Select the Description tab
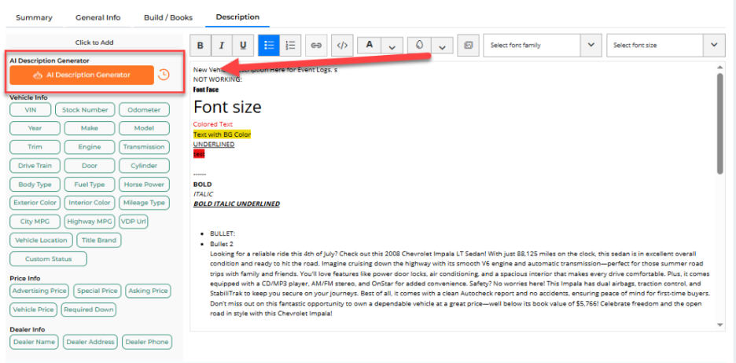 (x=237, y=17)
